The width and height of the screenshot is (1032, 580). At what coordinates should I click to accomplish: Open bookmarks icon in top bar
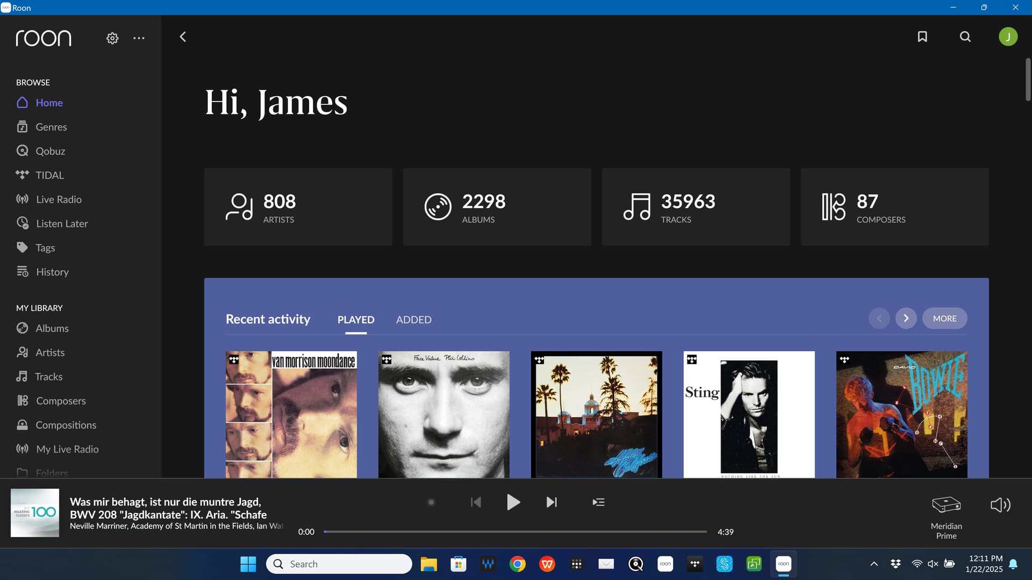(x=922, y=37)
